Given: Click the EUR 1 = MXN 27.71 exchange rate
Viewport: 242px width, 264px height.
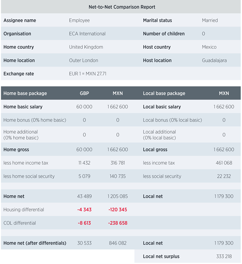Looking at the screenshot, I should [x=88, y=74].
